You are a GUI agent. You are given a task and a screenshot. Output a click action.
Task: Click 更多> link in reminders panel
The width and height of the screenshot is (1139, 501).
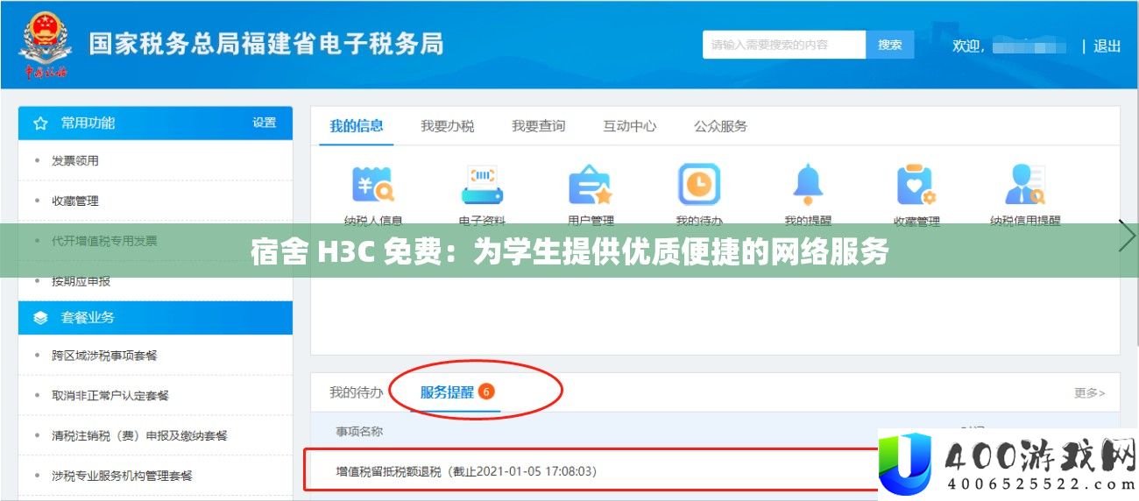(1090, 393)
